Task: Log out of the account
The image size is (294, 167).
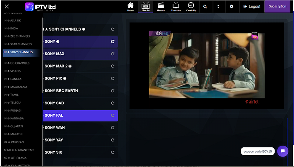Action: (252, 7)
